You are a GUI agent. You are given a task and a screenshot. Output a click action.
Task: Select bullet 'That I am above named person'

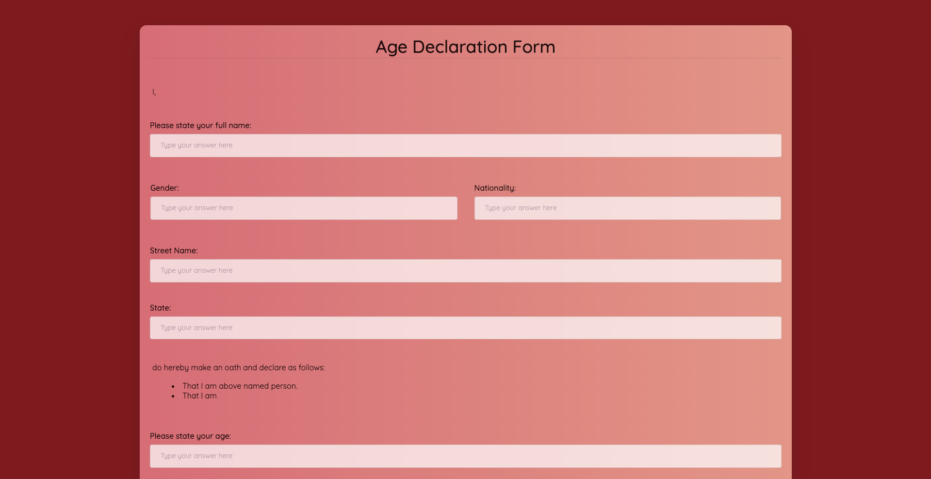[x=240, y=386]
